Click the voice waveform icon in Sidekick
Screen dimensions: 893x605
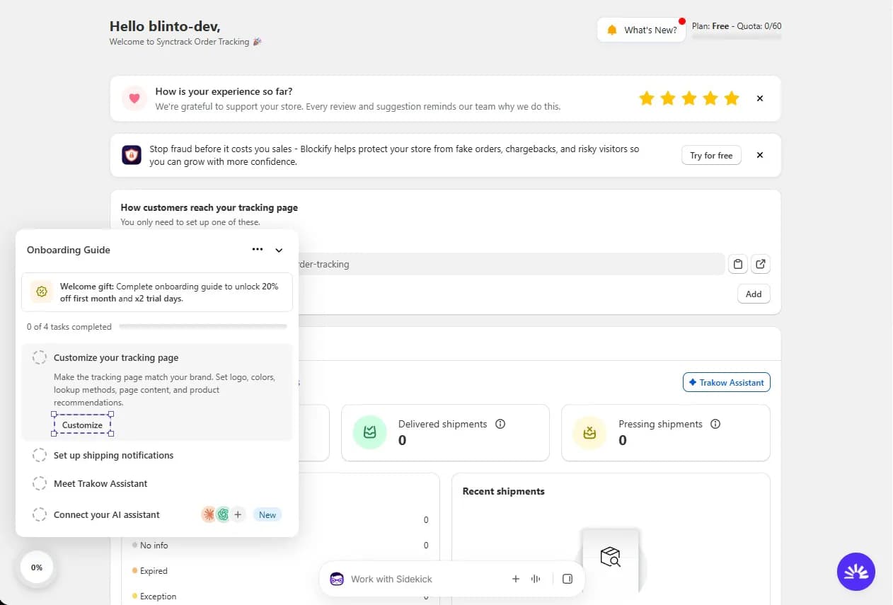click(536, 579)
